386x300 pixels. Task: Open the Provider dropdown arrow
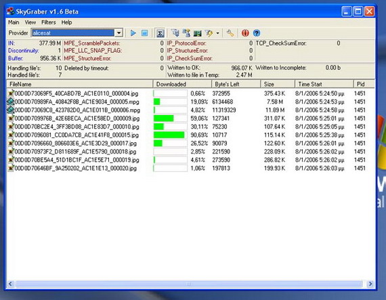(x=119, y=33)
